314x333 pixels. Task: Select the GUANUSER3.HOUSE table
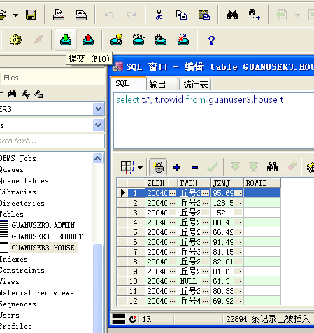click(x=43, y=248)
